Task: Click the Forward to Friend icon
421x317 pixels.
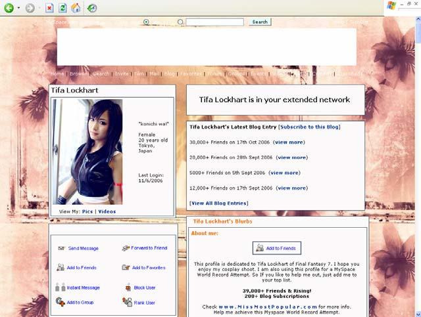Action: click(x=126, y=248)
